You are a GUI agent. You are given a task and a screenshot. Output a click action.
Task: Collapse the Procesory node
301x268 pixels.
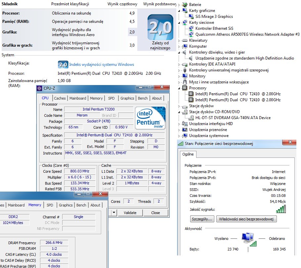click(x=179, y=88)
